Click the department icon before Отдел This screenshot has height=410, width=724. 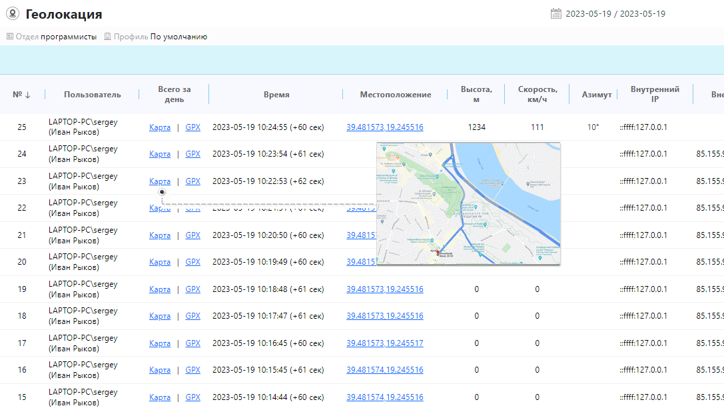click(9, 37)
